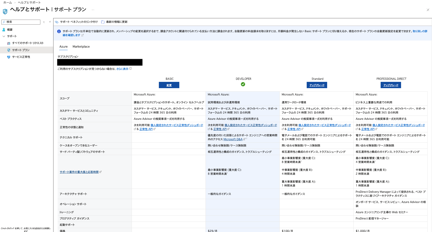Open the サポート案件の重大度と応答時間 link

pos(79,172)
